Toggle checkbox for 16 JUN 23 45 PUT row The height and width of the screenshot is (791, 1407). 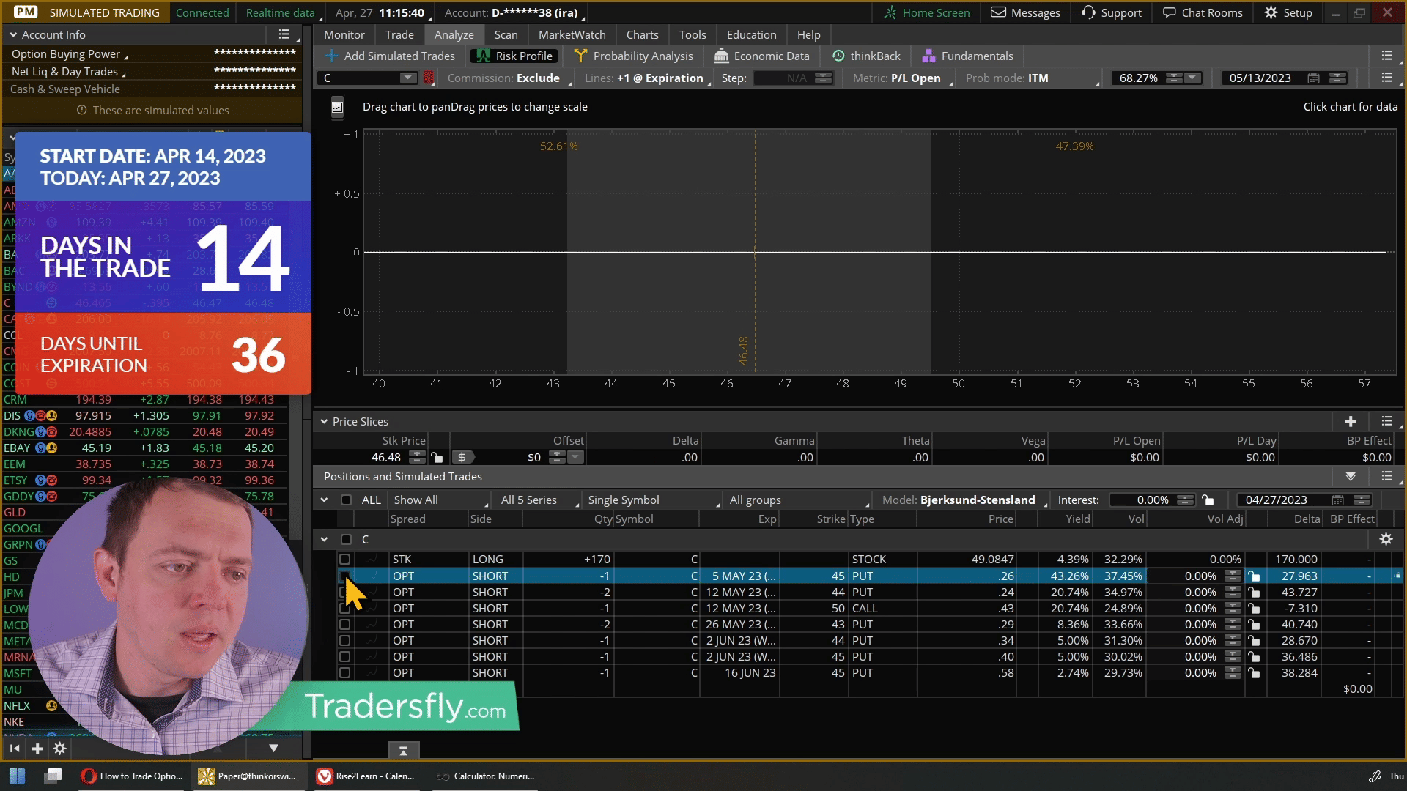[x=344, y=672]
